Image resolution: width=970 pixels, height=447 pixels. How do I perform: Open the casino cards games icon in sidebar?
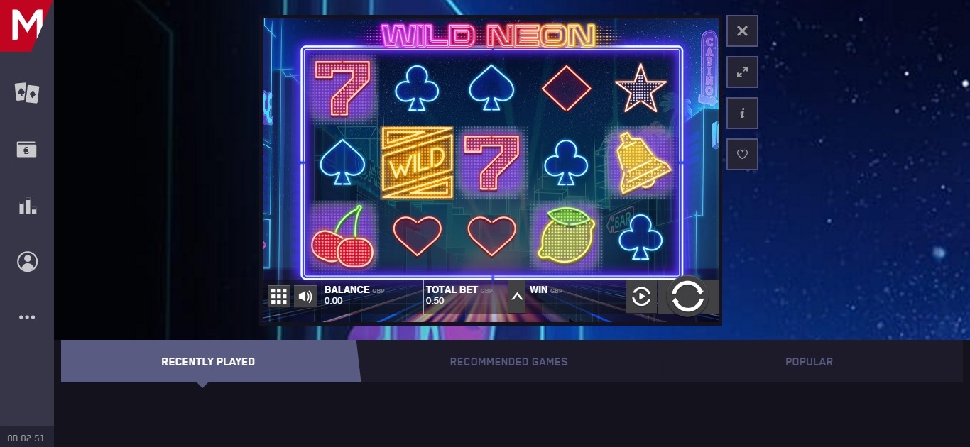pyautogui.click(x=27, y=93)
